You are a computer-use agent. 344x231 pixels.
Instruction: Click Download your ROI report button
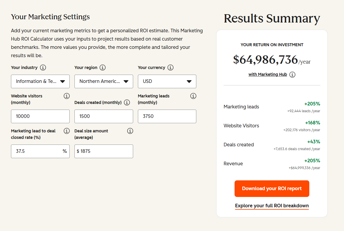(272, 189)
